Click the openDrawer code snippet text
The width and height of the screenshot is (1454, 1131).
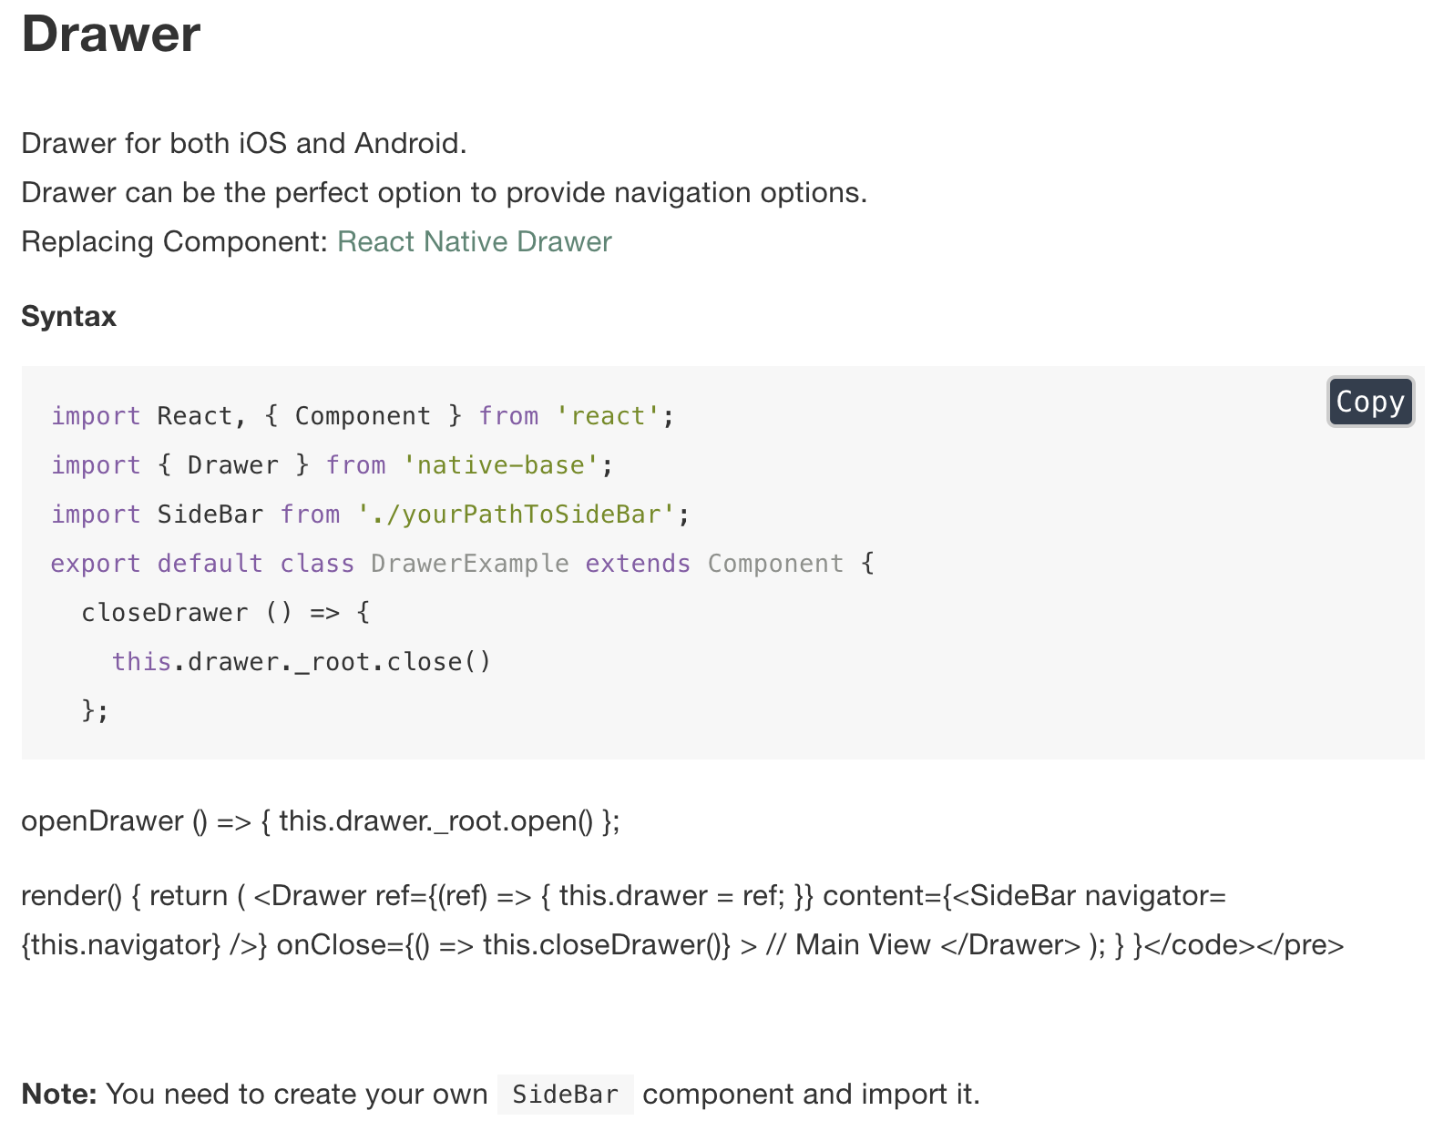pyautogui.click(x=319, y=820)
